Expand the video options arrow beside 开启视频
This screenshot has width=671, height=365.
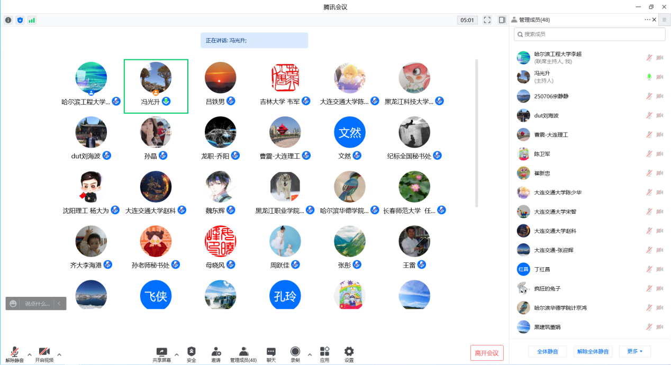(x=59, y=354)
